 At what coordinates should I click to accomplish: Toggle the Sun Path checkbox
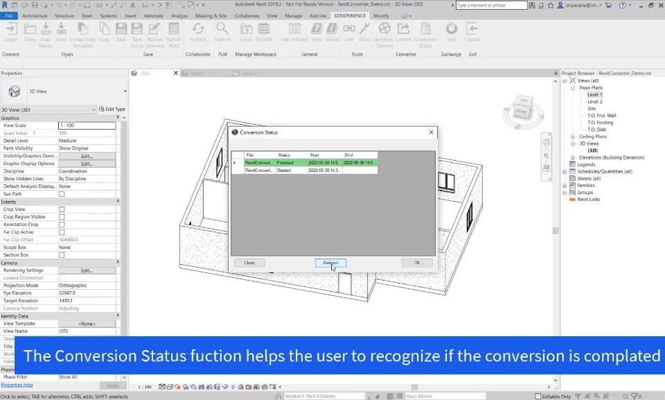pyautogui.click(x=62, y=194)
